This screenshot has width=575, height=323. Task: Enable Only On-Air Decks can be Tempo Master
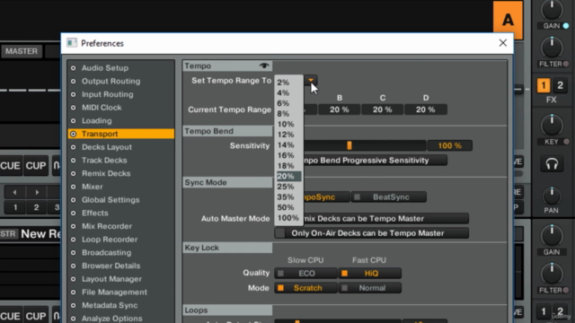[x=371, y=233]
